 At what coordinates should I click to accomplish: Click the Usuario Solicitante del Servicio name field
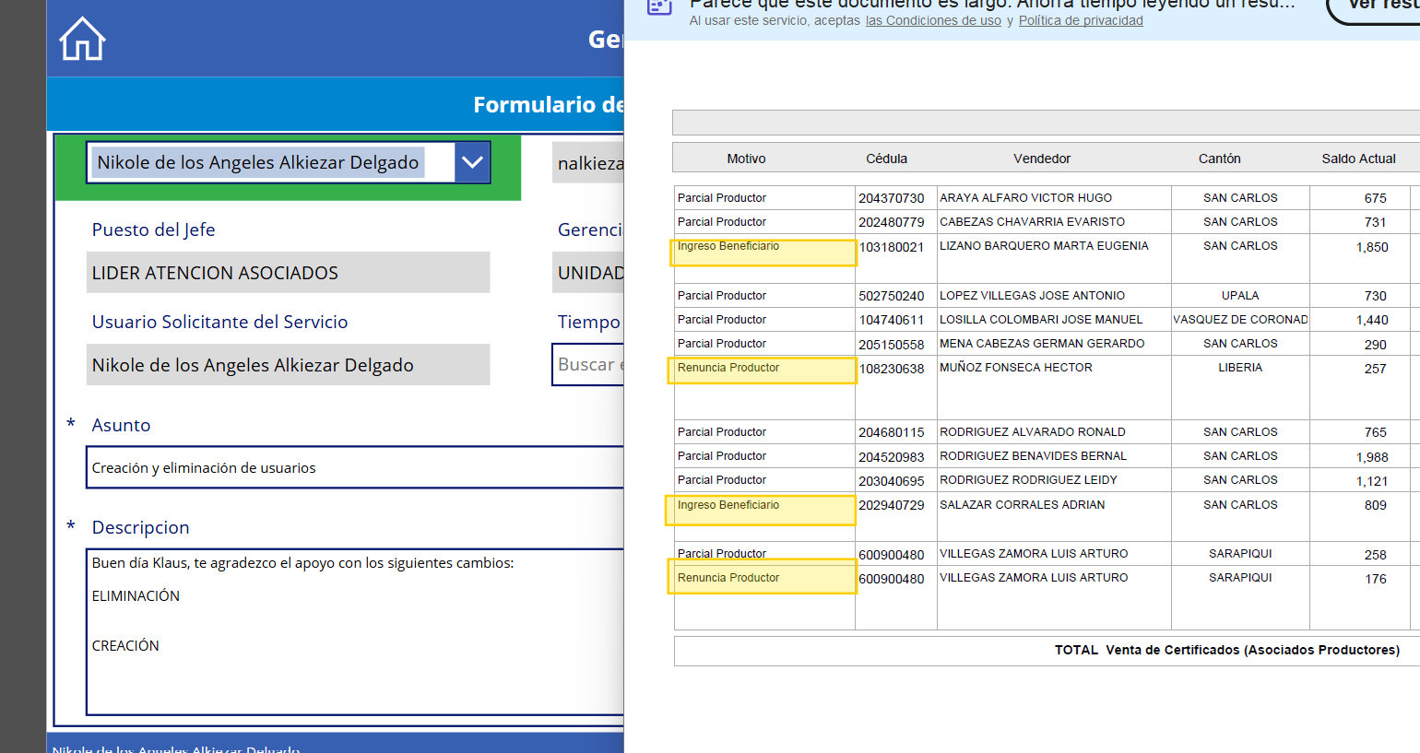[288, 365]
